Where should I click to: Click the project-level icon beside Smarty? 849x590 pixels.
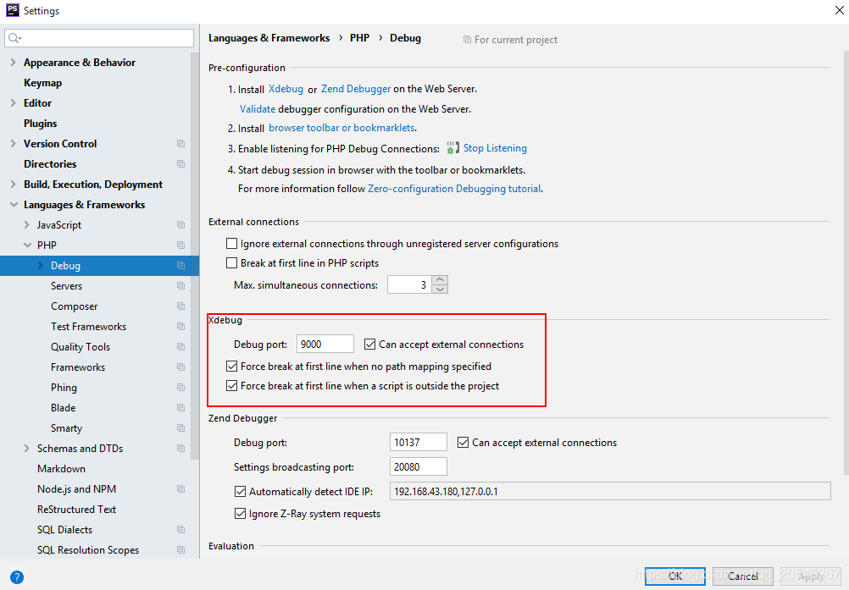(x=180, y=428)
